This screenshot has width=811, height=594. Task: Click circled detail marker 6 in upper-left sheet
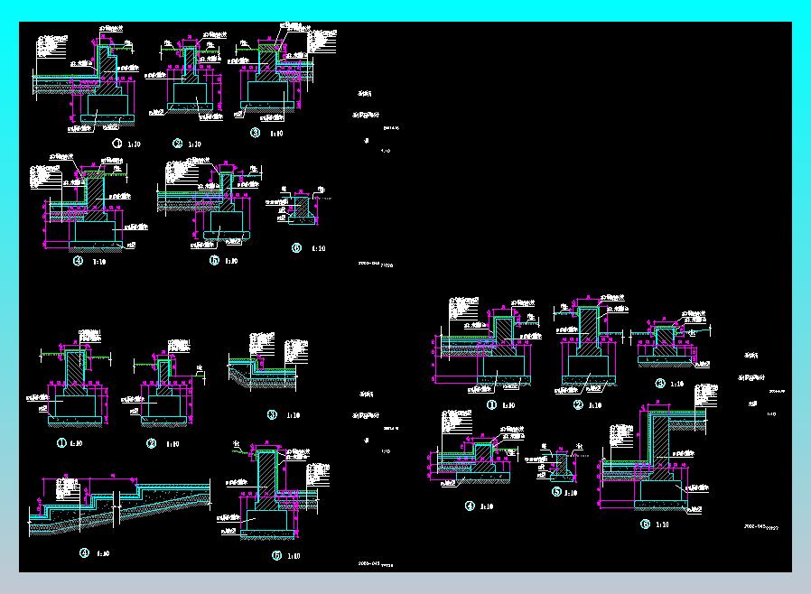296,248
